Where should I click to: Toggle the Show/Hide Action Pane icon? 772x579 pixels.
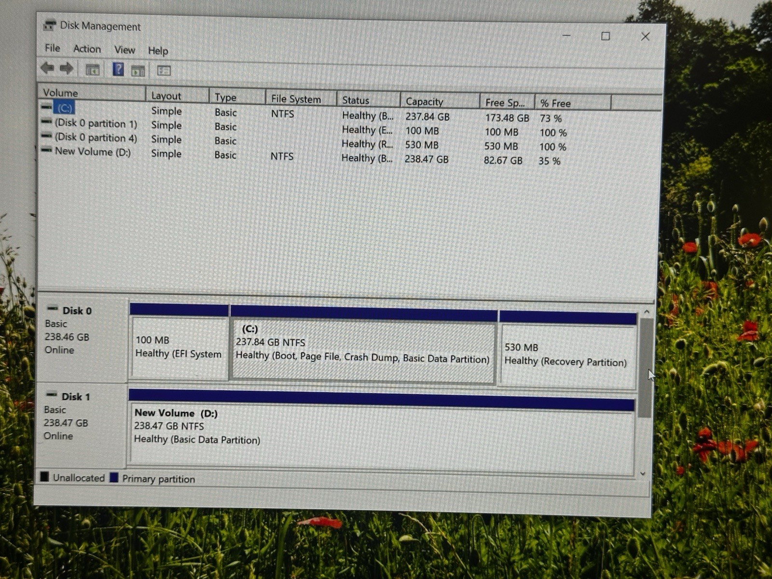click(138, 71)
